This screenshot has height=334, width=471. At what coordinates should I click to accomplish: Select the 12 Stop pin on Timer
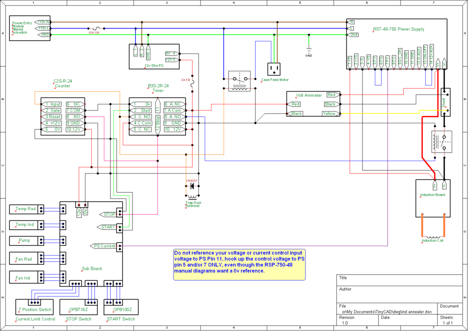pyautogui.click(x=158, y=125)
